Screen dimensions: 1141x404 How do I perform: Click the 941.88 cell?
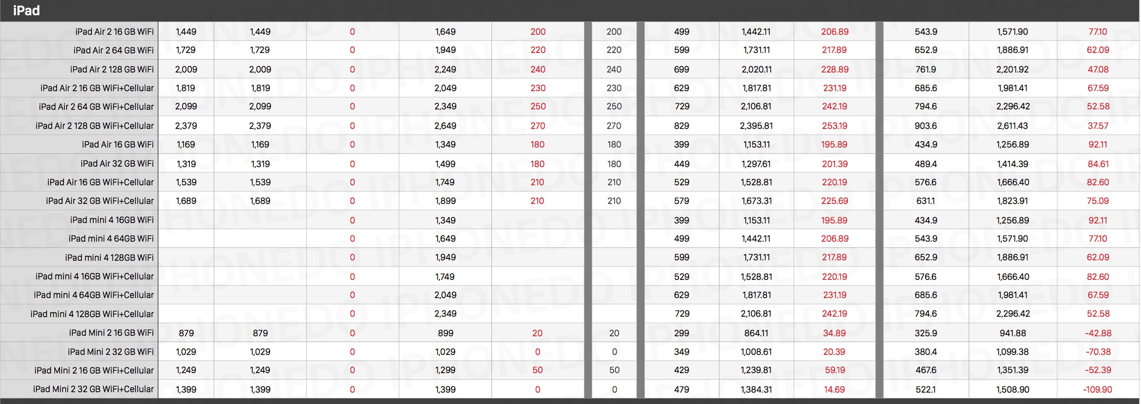point(1013,333)
